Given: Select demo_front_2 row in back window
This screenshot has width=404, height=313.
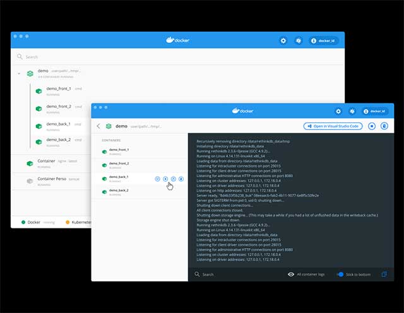Looking at the screenshot, I should click(x=61, y=109).
